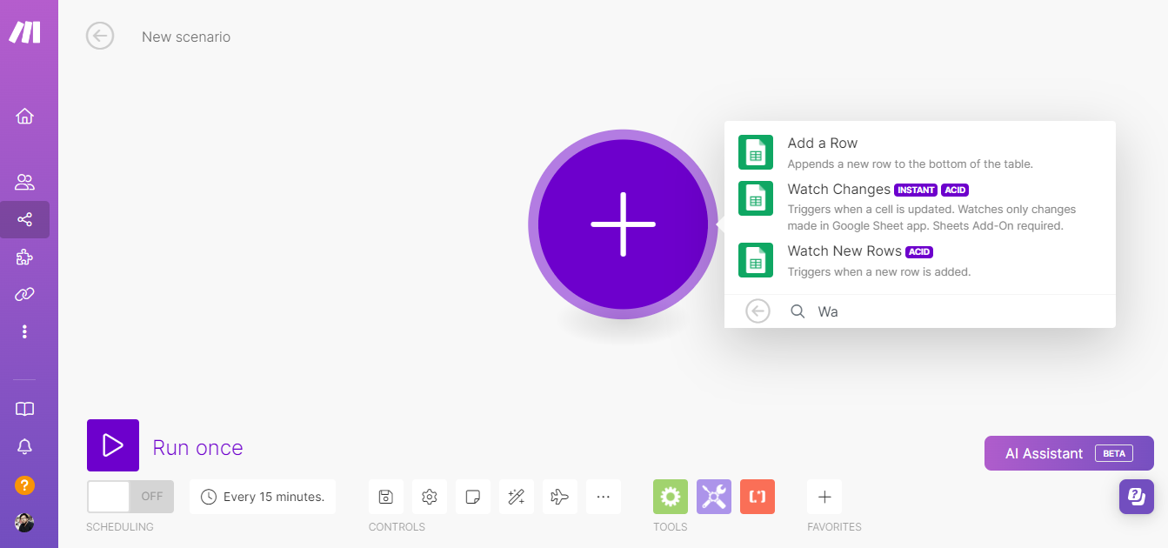Image resolution: width=1168 pixels, height=548 pixels.
Task: Click the large purple plus module circle
Action: click(x=623, y=224)
